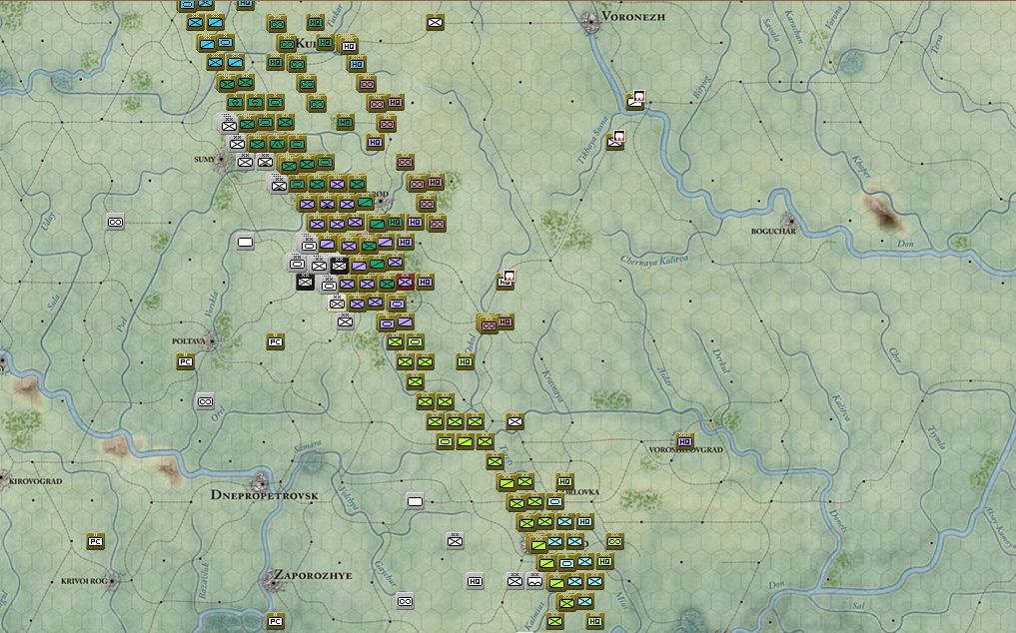1016x633 pixels.
Task: Pick the blank white counter north of Poltava
Action: coord(245,243)
